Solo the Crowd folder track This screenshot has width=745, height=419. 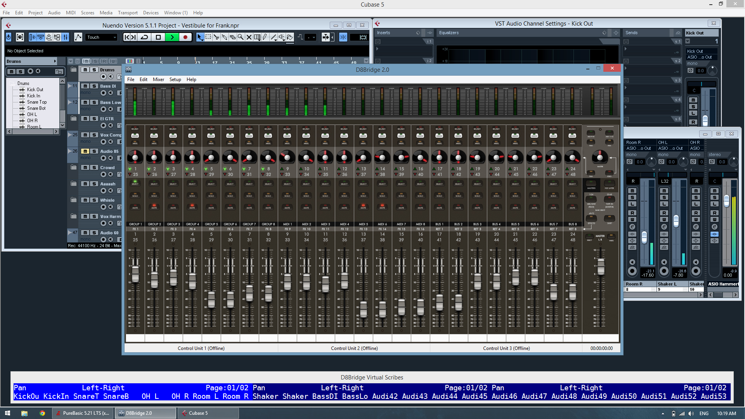[94, 168]
